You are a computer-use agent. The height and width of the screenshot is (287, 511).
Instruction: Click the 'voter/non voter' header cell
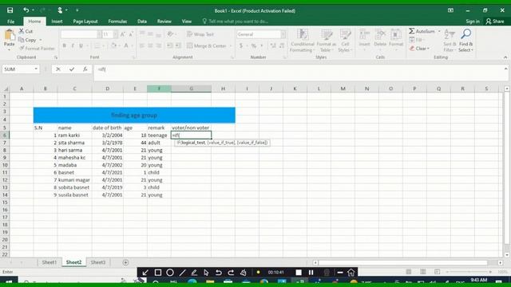(191, 128)
